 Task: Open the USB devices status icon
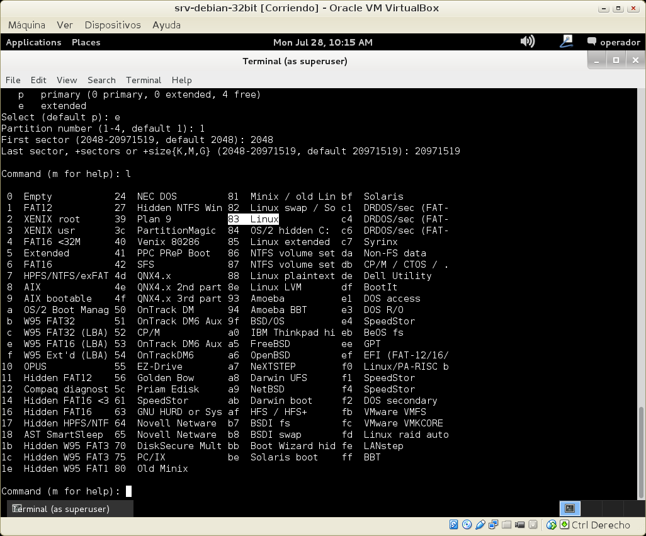coord(480,525)
